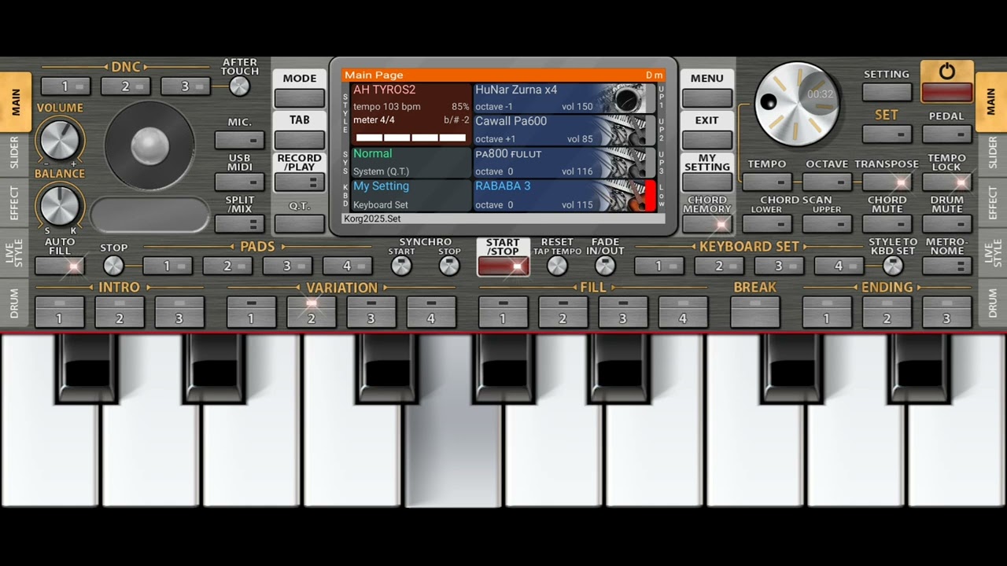Click the BREAK button
This screenshot has width=1007, height=566.
point(754,311)
